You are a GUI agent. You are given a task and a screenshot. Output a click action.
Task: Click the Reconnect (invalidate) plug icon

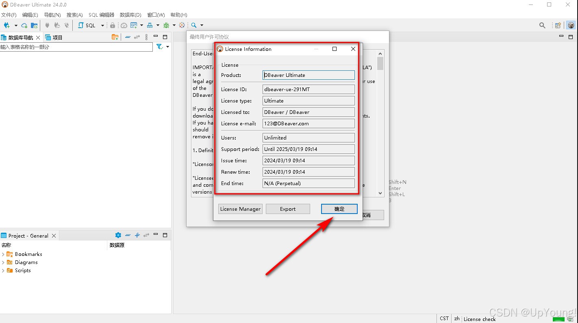[x=57, y=25]
